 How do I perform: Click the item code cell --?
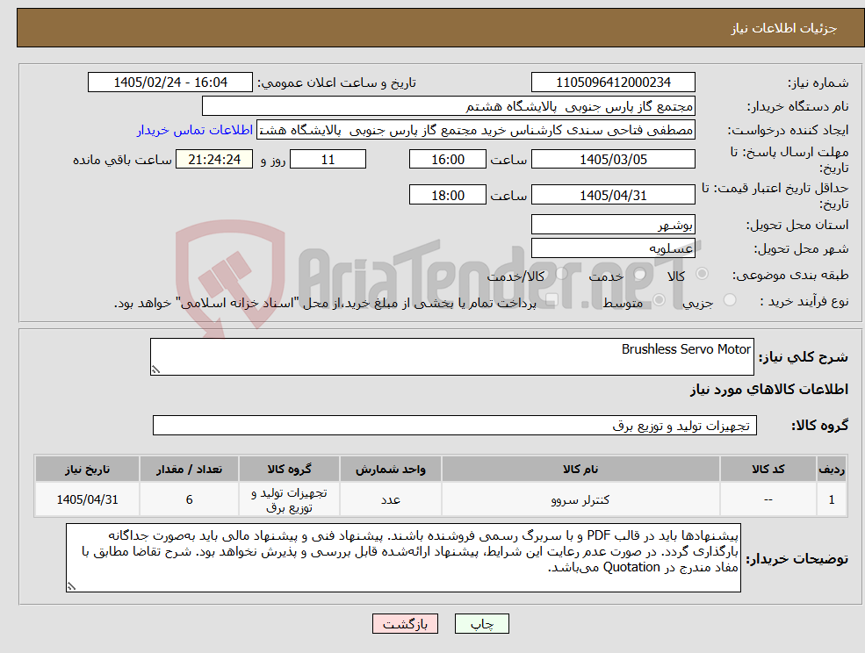(768, 499)
